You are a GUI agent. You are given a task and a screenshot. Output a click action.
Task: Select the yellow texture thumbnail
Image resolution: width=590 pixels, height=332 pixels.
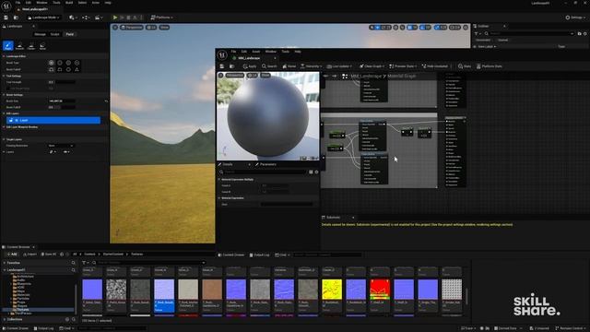[332, 289]
